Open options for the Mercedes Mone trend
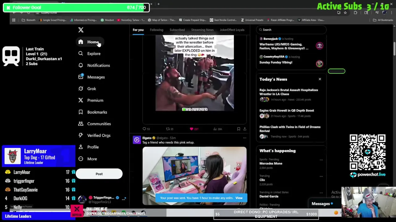Viewport: 396px width, 222px height. click(x=321, y=160)
